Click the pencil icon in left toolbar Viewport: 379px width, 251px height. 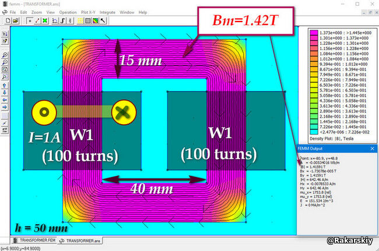click(x=5, y=41)
